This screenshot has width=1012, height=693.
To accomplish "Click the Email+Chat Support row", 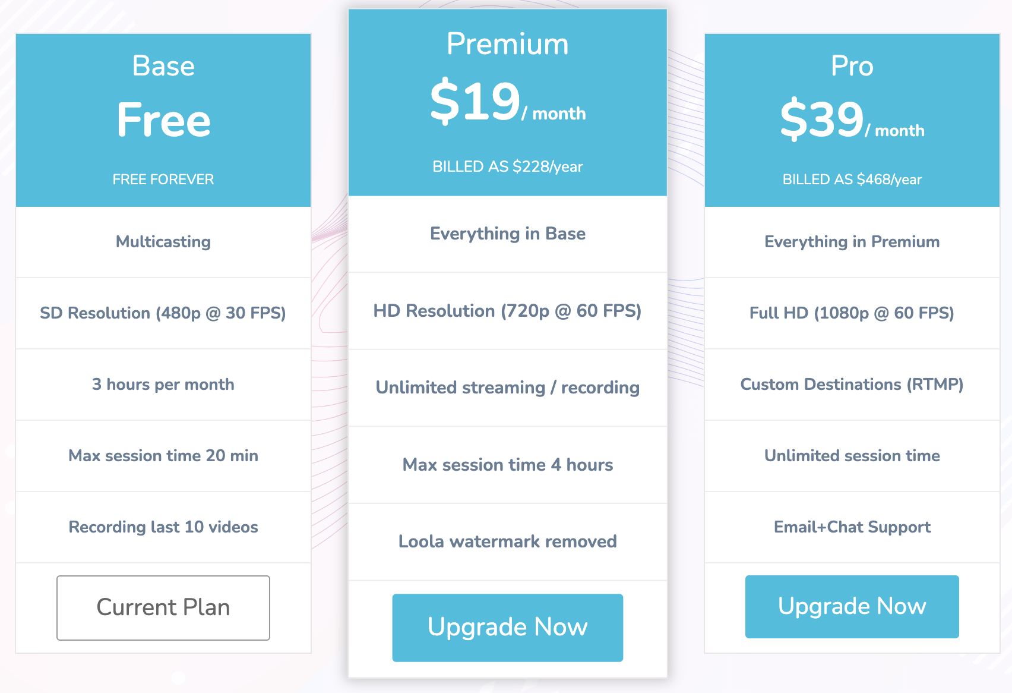I will coord(852,527).
